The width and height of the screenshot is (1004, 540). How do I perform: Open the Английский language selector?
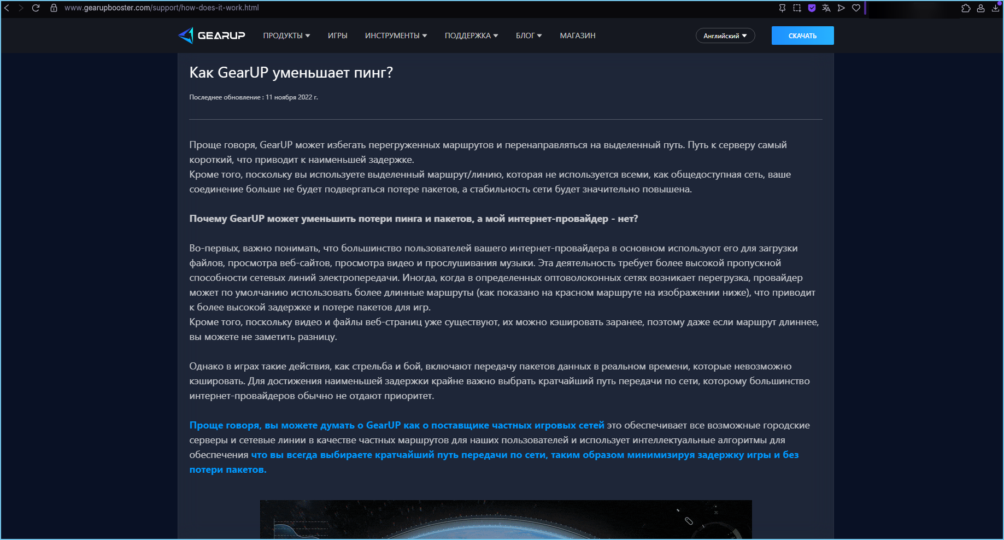(725, 36)
